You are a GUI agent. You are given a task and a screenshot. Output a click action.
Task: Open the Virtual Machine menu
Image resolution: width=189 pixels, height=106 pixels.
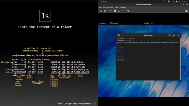click(x=108, y=7)
